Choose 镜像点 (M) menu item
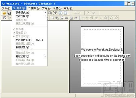This screenshot has height=98, width=136. 30,20
